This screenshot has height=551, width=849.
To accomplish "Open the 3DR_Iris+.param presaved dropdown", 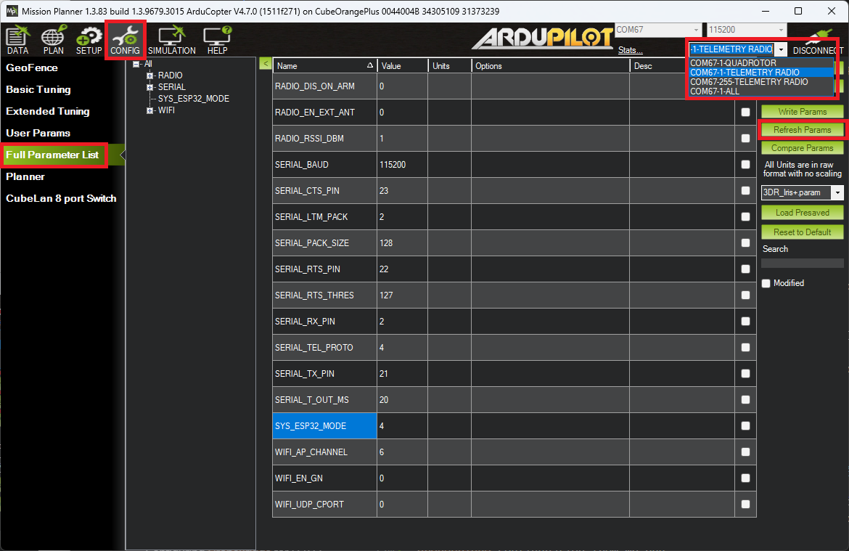I will [837, 192].
